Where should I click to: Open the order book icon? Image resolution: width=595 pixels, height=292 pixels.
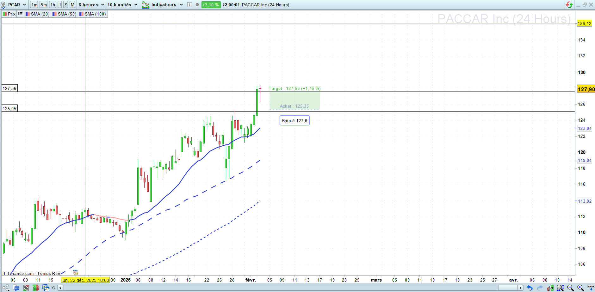pos(36,288)
